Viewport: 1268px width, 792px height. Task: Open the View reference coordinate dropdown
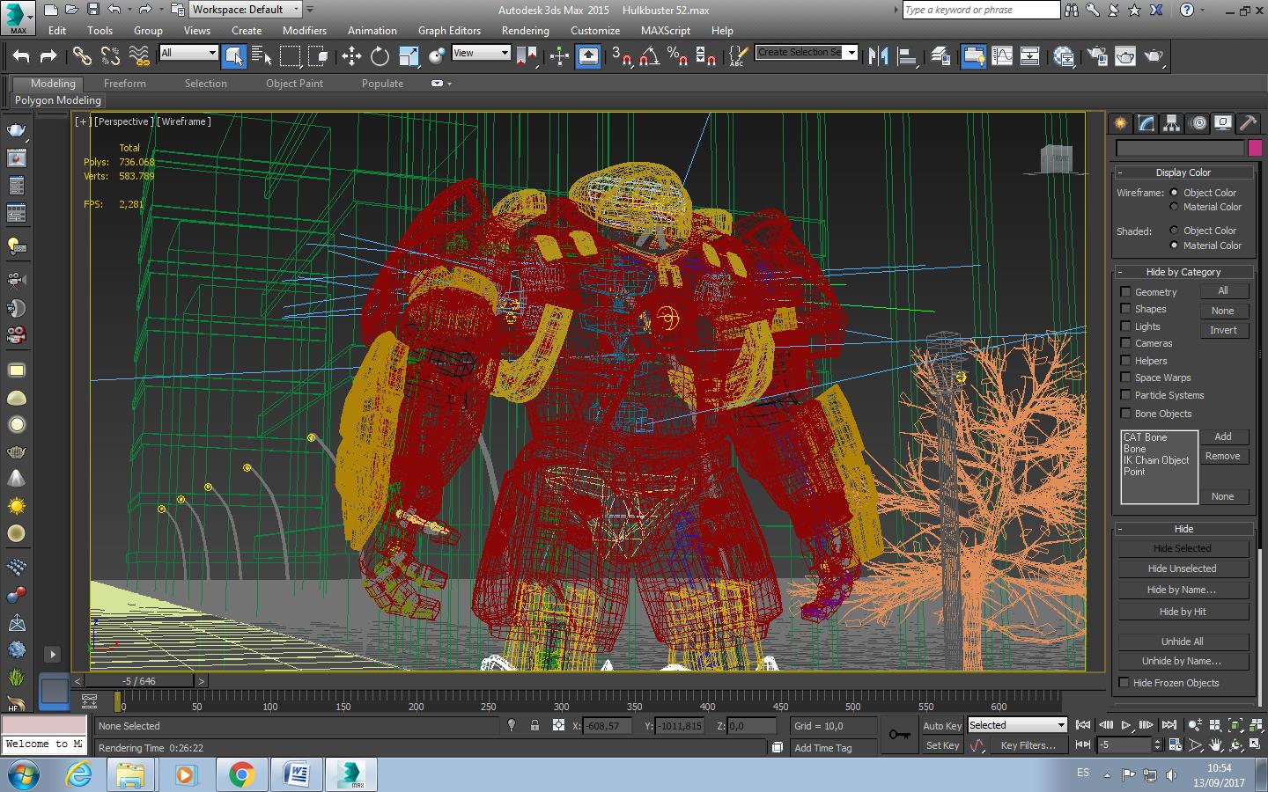tap(481, 53)
